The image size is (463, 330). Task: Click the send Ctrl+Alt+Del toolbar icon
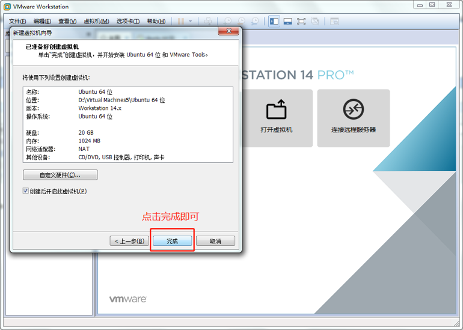208,21
